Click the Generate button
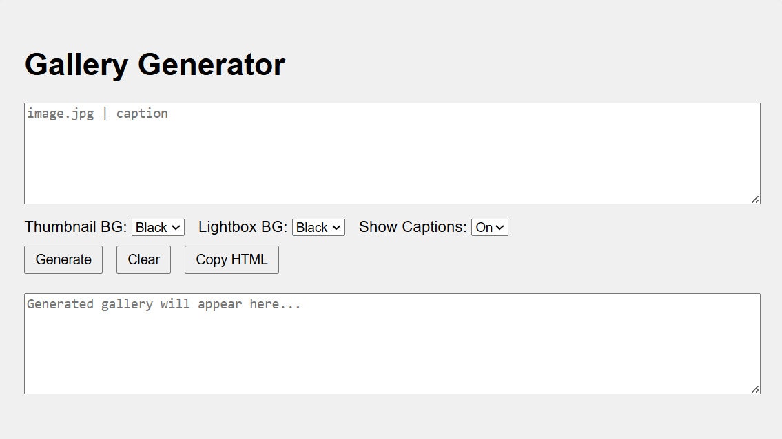The height and width of the screenshot is (439, 782). coord(63,259)
